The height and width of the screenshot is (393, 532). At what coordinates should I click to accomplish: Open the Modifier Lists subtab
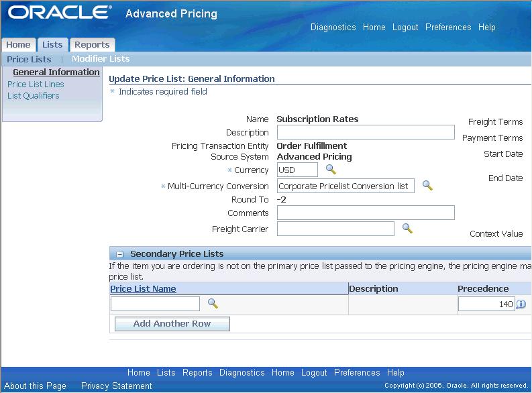click(x=101, y=59)
